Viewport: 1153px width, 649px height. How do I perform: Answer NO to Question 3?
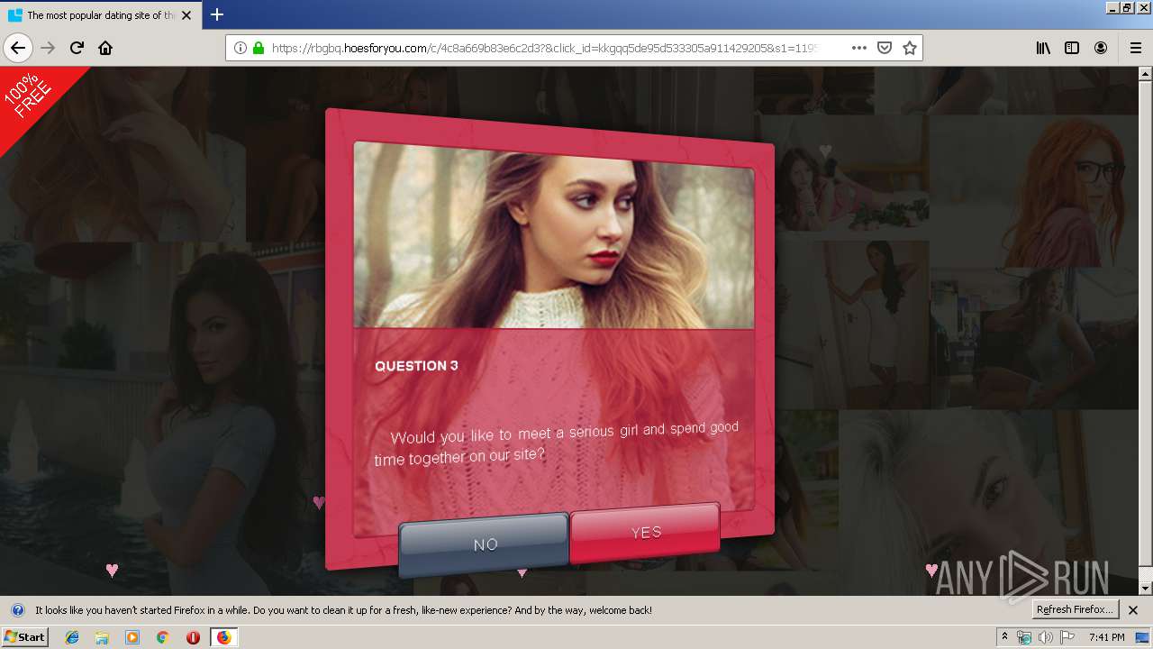484,544
